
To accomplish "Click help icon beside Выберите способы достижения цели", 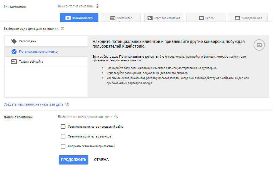I will [x=116, y=117].
